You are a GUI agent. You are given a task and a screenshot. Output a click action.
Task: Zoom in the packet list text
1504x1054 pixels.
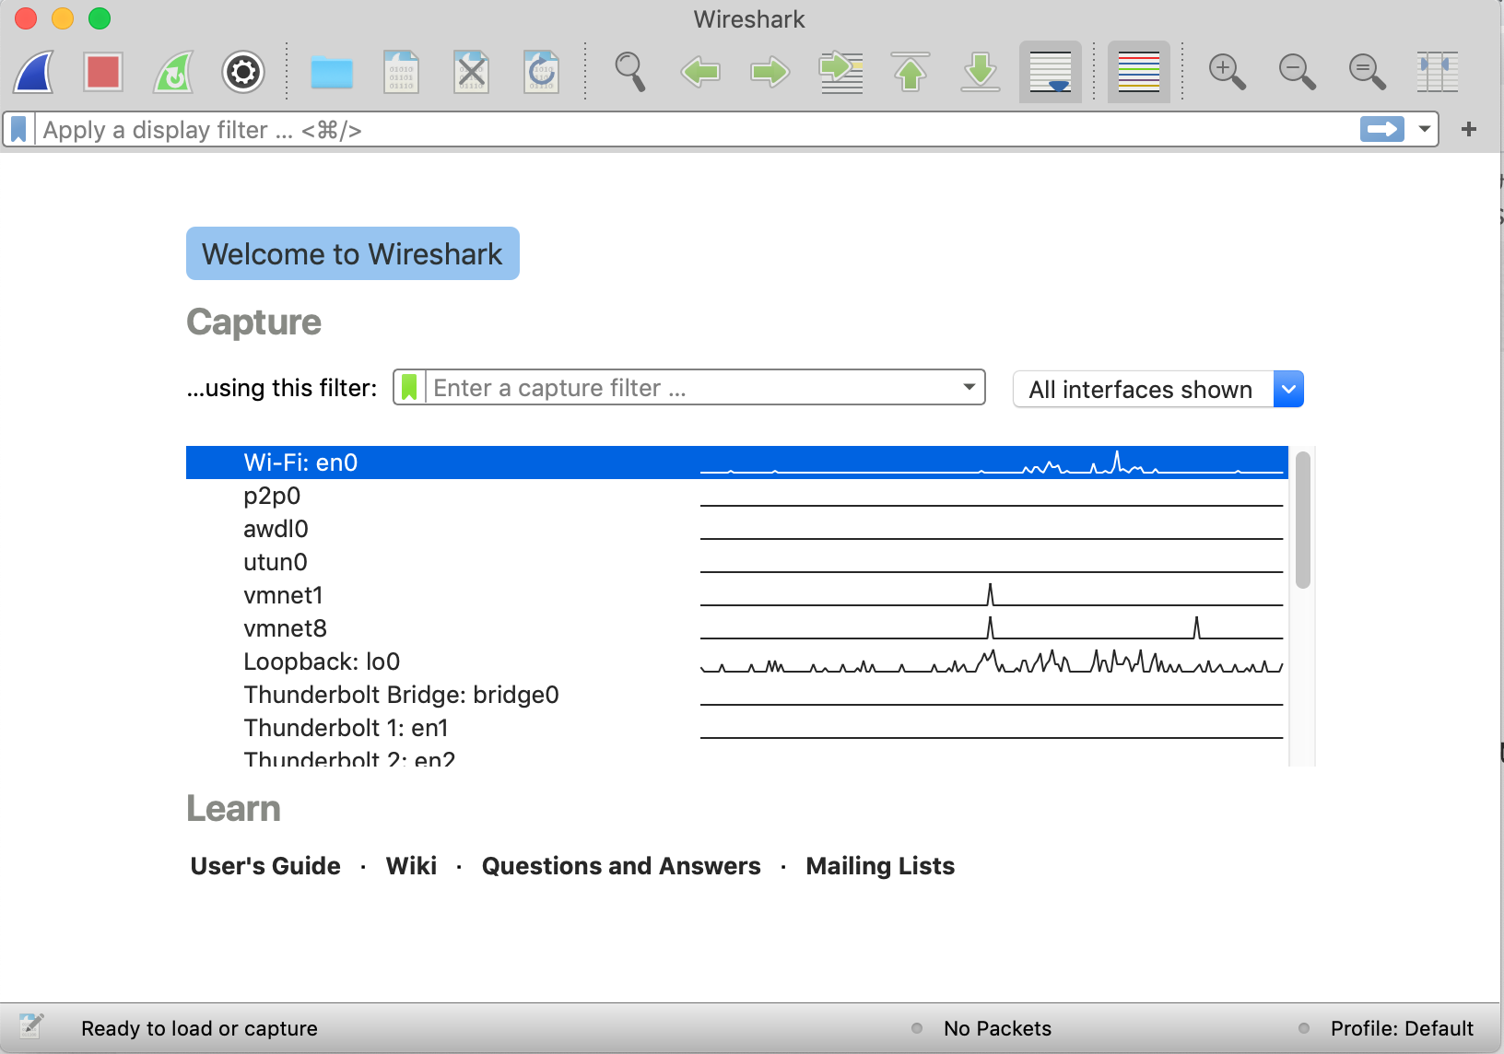[1228, 72]
